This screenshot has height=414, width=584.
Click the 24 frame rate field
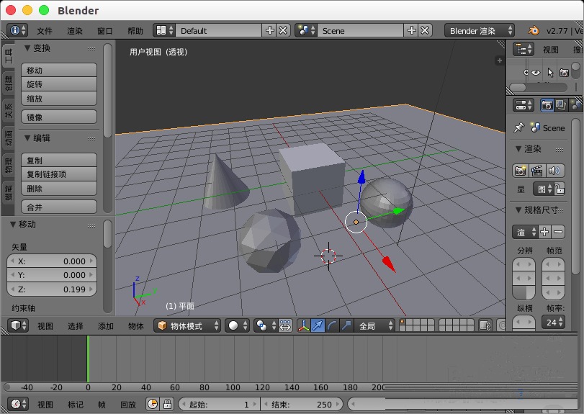[x=553, y=322]
